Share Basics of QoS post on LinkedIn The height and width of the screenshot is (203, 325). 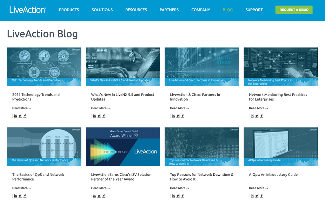click(x=15, y=196)
